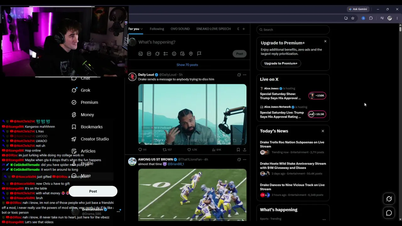This screenshot has height=226, width=402.
Task: Join Alex Jones Network live +18.5K
Action: (x=317, y=114)
